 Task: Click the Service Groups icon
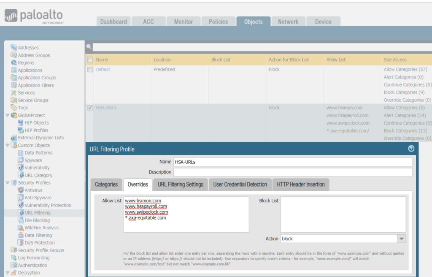point(14,100)
